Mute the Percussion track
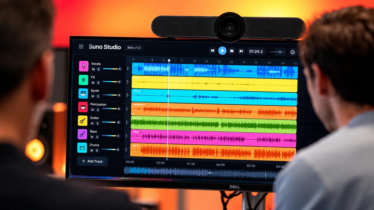Screen dimensions: 374x210 click(x=93, y=110)
